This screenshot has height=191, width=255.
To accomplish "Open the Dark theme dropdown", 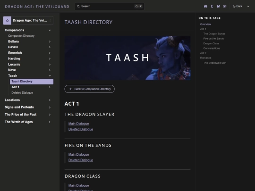I will pos(241,6).
